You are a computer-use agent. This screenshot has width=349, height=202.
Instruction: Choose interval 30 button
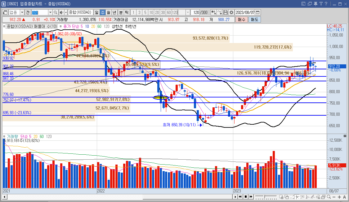(163, 12)
